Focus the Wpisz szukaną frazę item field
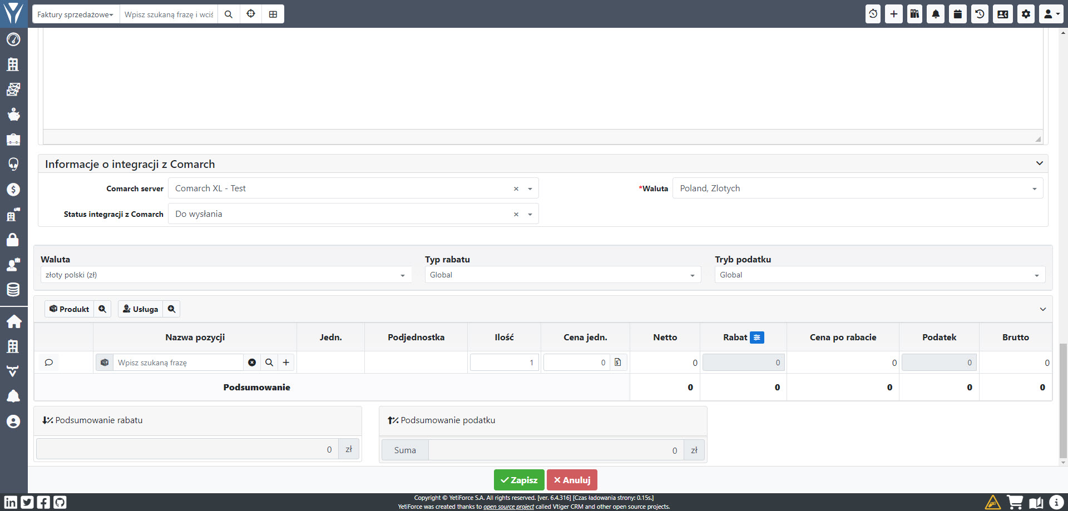The image size is (1068, 511). coord(178,363)
